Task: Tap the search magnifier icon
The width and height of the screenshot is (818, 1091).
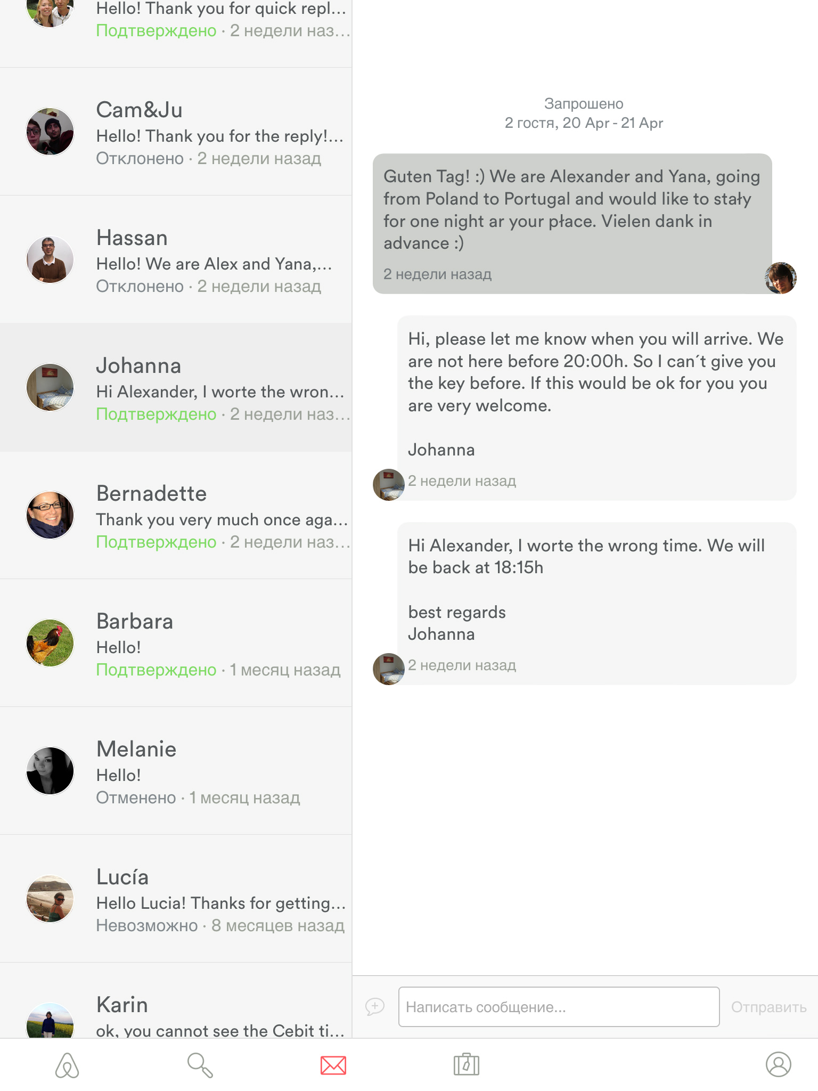Action: tap(200, 1065)
